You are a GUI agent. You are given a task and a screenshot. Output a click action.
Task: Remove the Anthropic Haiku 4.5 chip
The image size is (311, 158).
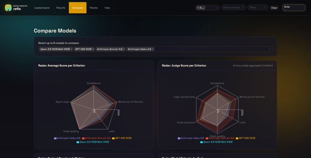click(153, 49)
